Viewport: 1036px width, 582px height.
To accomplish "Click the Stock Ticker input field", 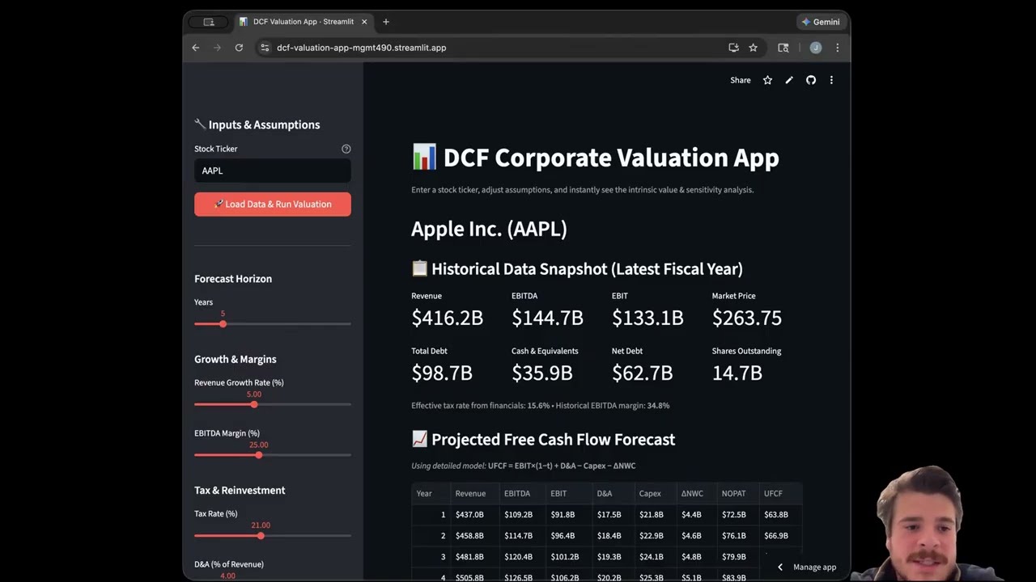I will [x=273, y=171].
